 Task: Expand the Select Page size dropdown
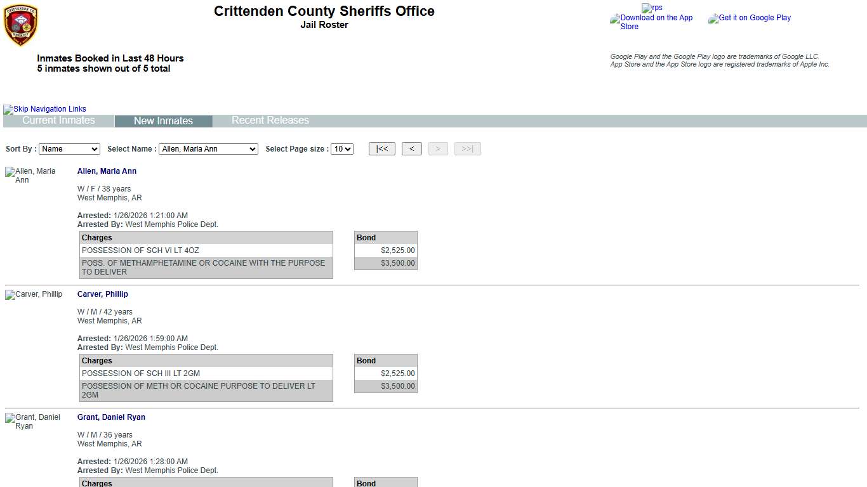342,149
